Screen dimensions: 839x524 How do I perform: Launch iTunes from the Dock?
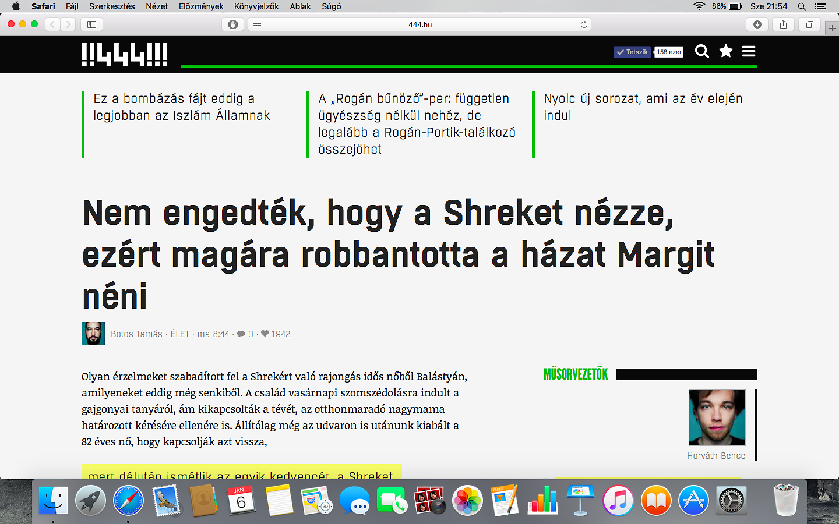click(618, 501)
